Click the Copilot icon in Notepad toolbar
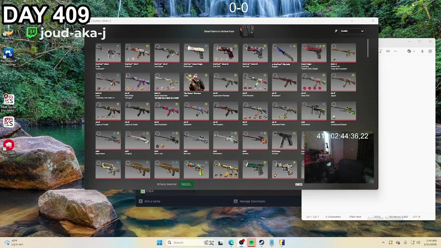Image resolution: width=441 pixels, height=248 pixels. point(409,51)
